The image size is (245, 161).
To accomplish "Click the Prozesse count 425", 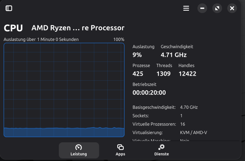I will 138,74.
